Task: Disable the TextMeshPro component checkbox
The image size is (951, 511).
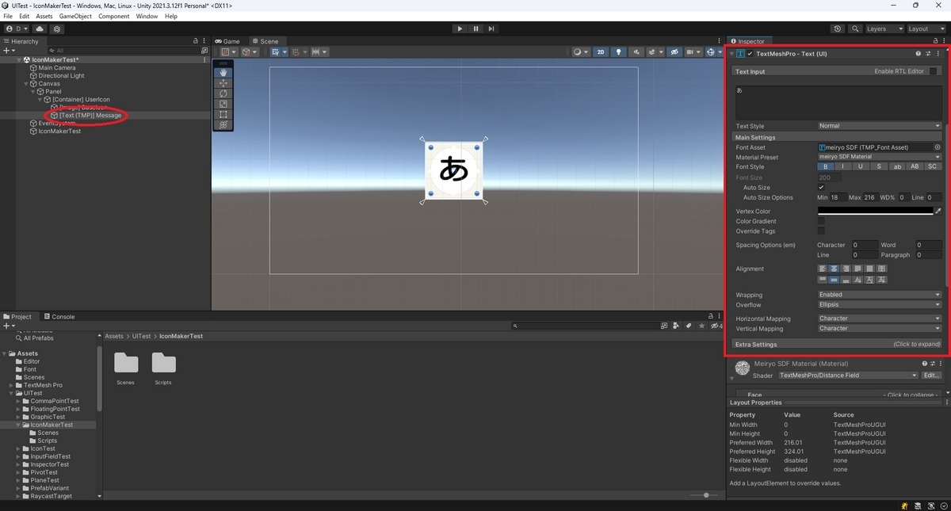Action: [750, 54]
